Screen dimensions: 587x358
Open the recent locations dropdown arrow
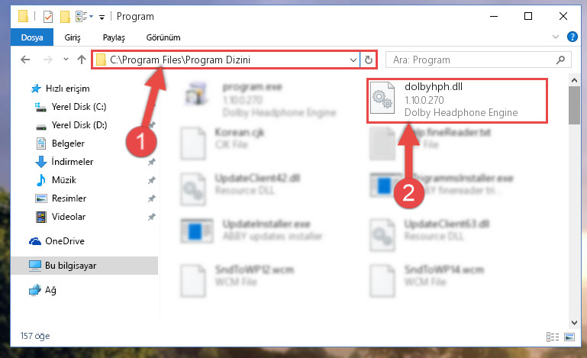click(66, 60)
